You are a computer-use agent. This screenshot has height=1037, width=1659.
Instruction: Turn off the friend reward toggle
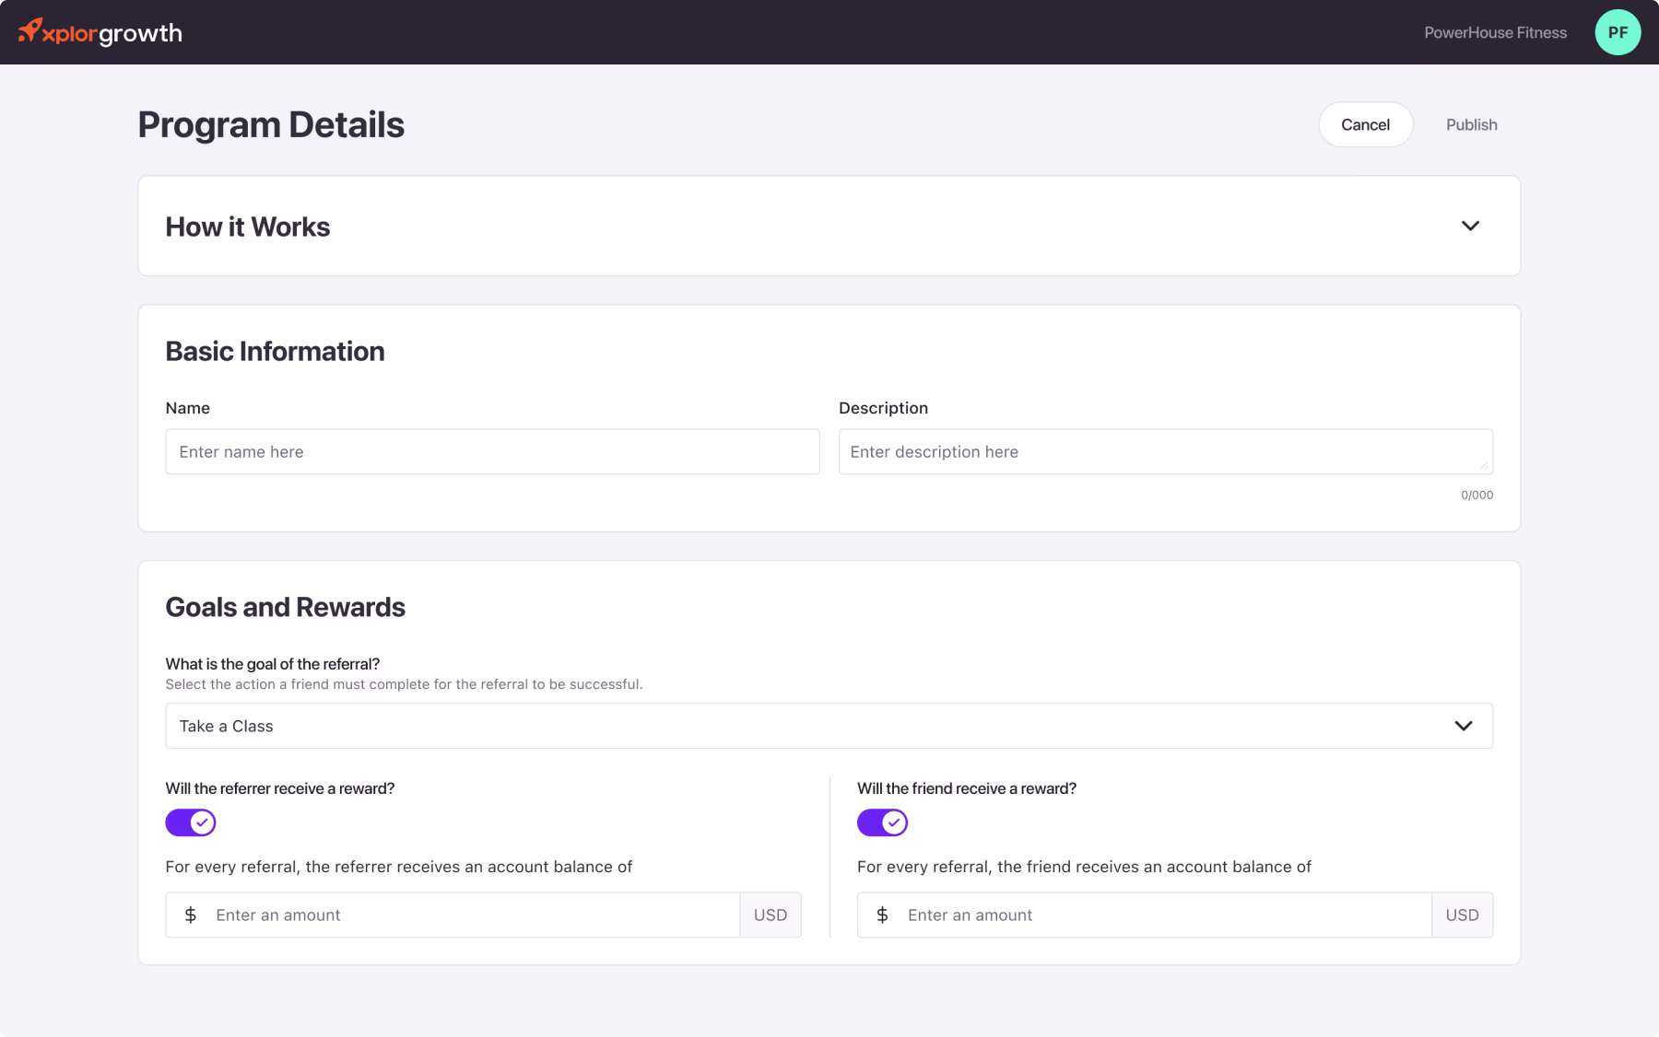(882, 822)
